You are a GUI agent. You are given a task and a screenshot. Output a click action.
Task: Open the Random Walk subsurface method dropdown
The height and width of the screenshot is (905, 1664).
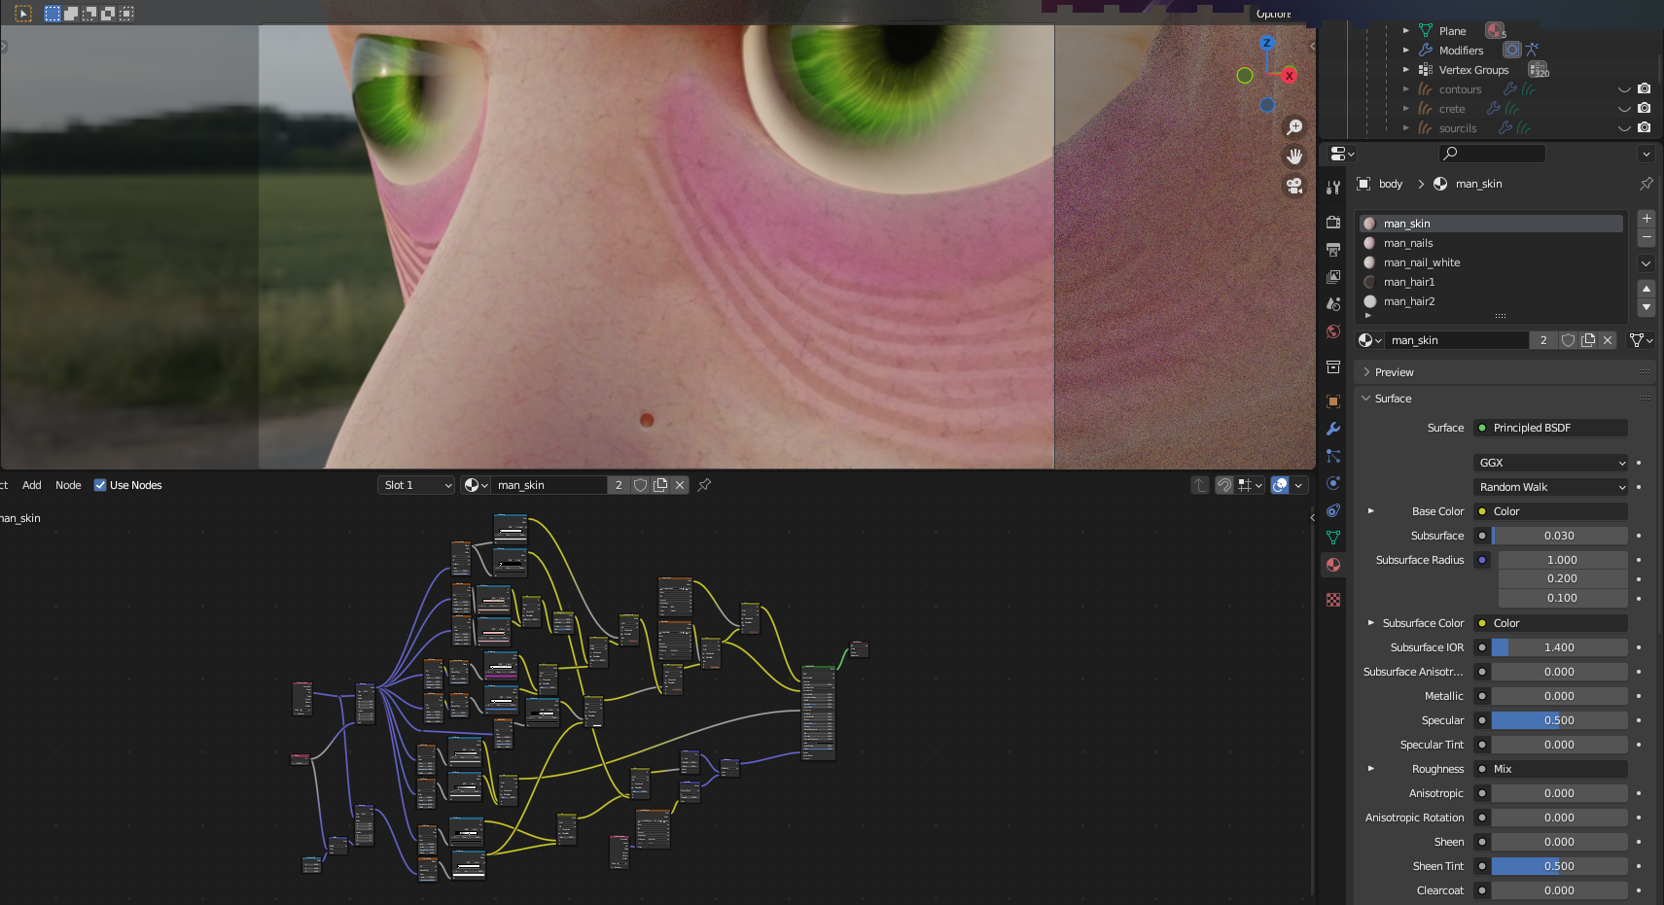pyautogui.click(x=1550, y=487)
